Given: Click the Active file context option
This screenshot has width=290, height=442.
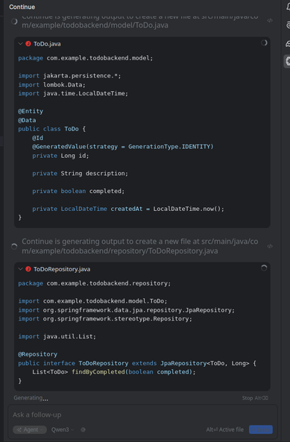Looking at the screenshot, I should pos(225,429).
